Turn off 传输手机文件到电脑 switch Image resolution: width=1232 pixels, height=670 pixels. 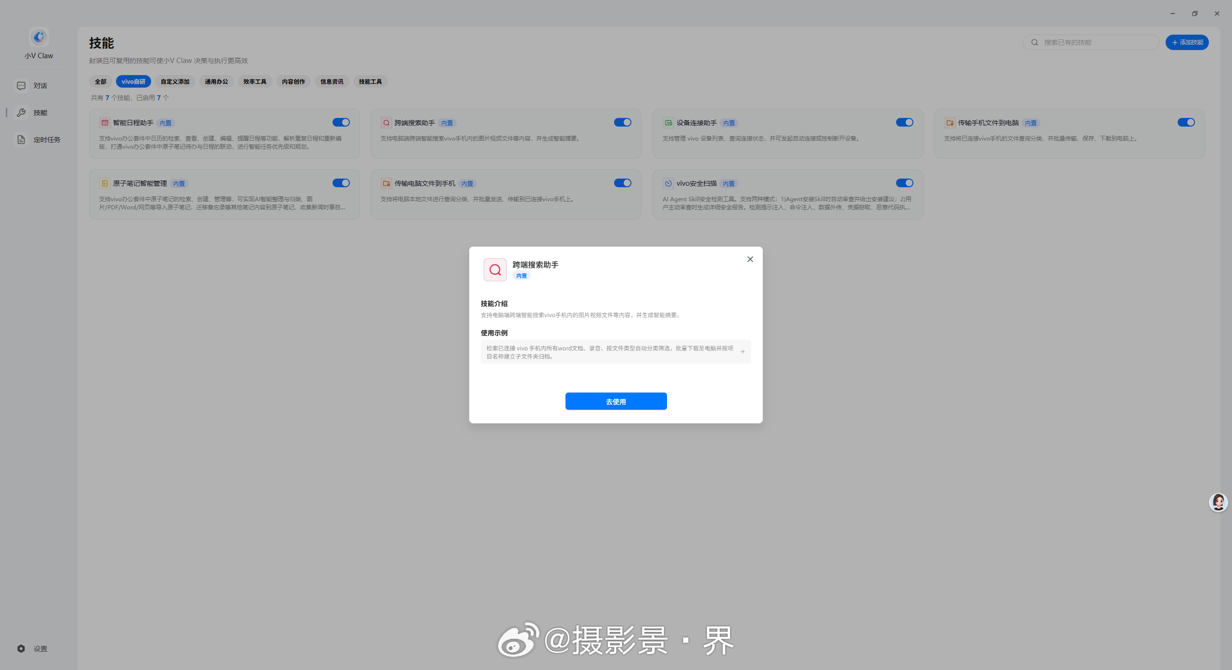tap(1186, 122)
